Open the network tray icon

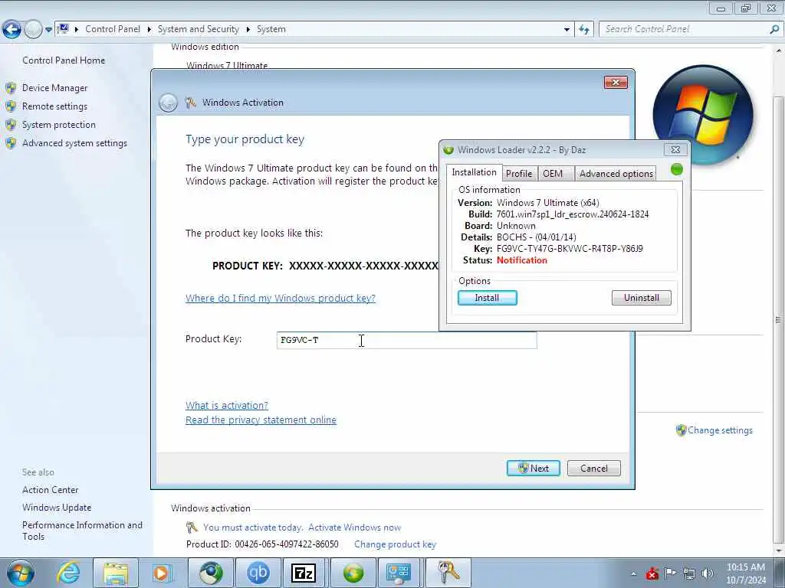tap(689, 573)
